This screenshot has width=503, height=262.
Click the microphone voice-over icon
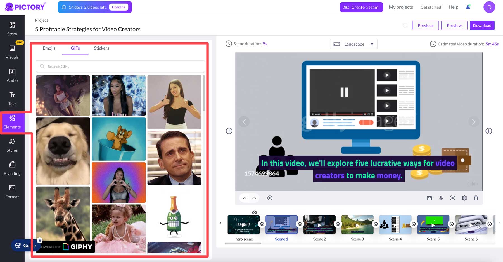click(x=441, y=198)
